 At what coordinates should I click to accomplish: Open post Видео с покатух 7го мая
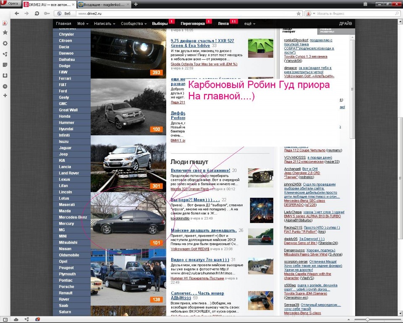[200, 260]
